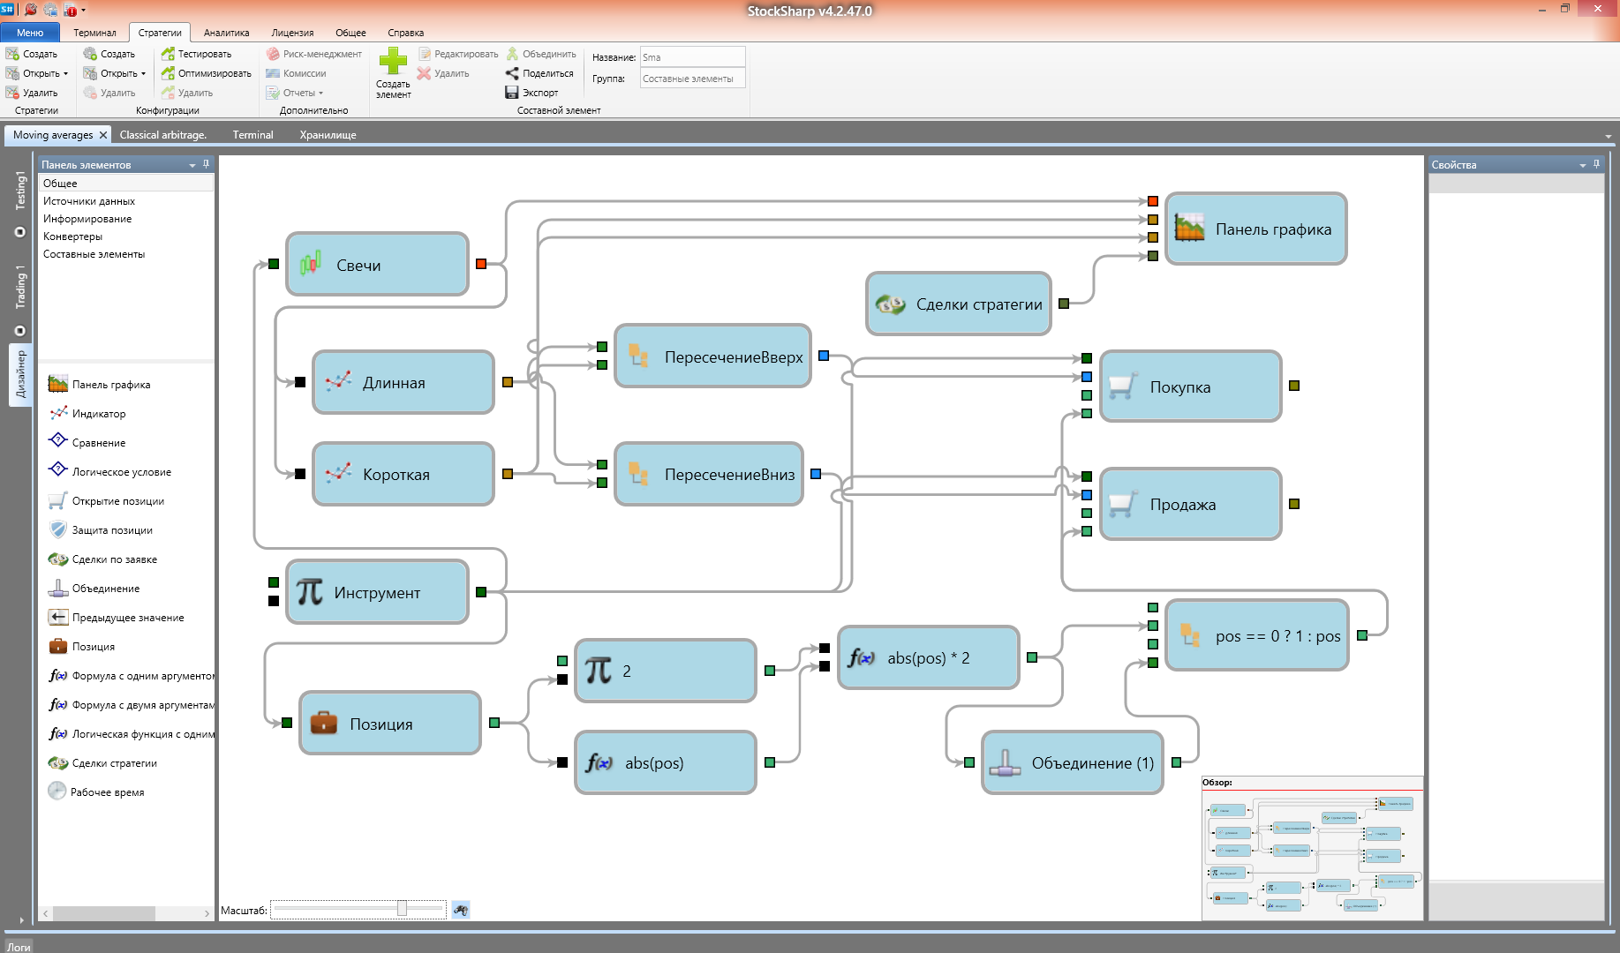Select the Previous value element icon
The height and width of the screenshot is (953, 1620).
[58, 618]
